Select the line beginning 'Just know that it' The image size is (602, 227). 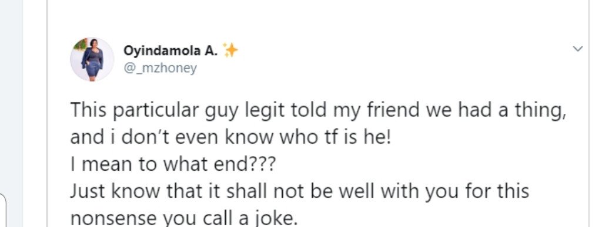(299, 191)
